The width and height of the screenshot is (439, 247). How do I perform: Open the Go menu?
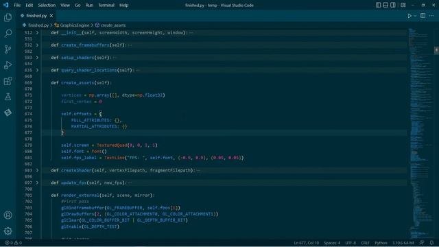coord(78,5)
